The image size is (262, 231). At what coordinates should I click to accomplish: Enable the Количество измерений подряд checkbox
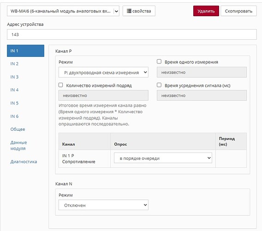(60, 85)
